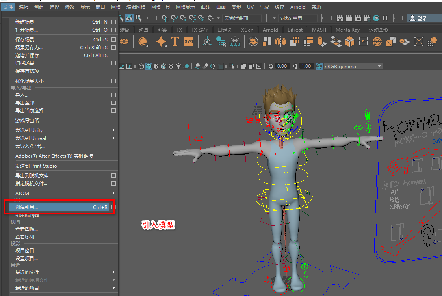Click the 登录 sign-in button
Image resolution: width=442 pixels, height=296 pixels.
click(x=422, y=19)
